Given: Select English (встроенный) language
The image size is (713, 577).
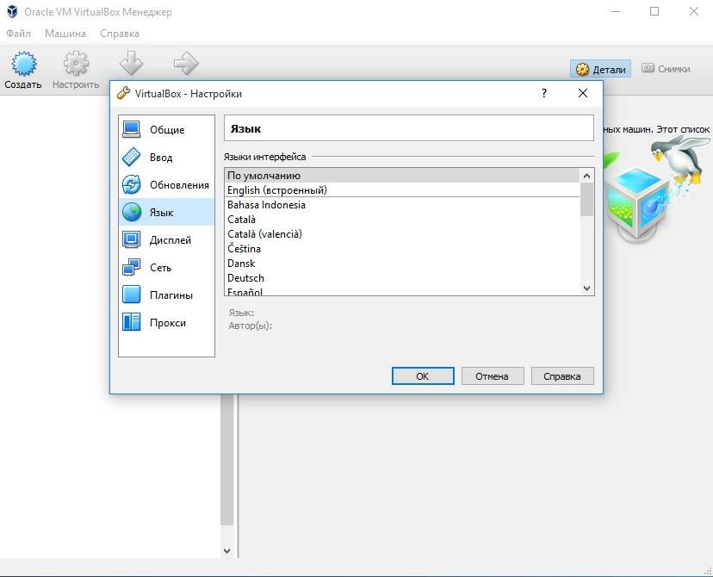Looking at the screenshot, I should 402,190.
